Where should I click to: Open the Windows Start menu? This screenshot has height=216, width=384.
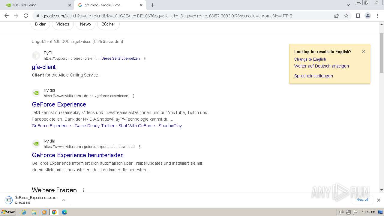[x=8, y=212]
